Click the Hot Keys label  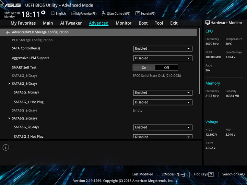click(x=201, y=174)
